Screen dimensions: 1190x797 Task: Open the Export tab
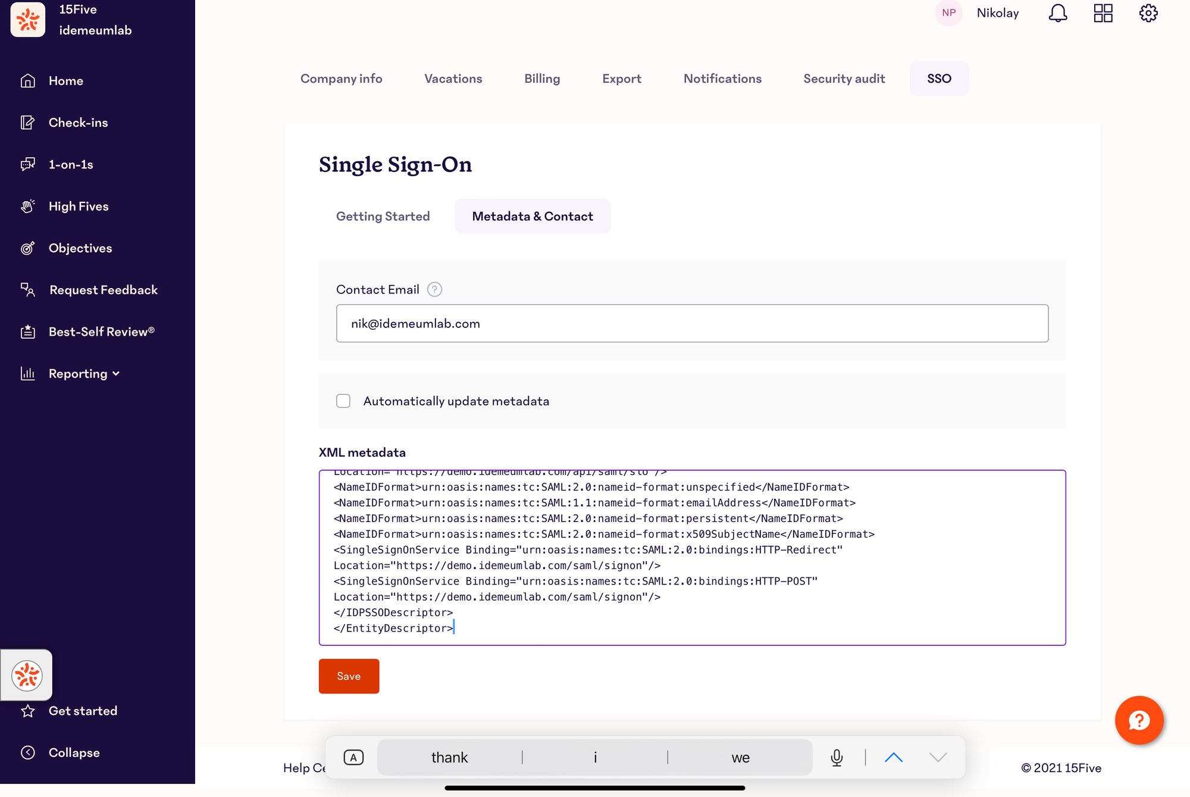pyautogui.click(x=622, y=79)
